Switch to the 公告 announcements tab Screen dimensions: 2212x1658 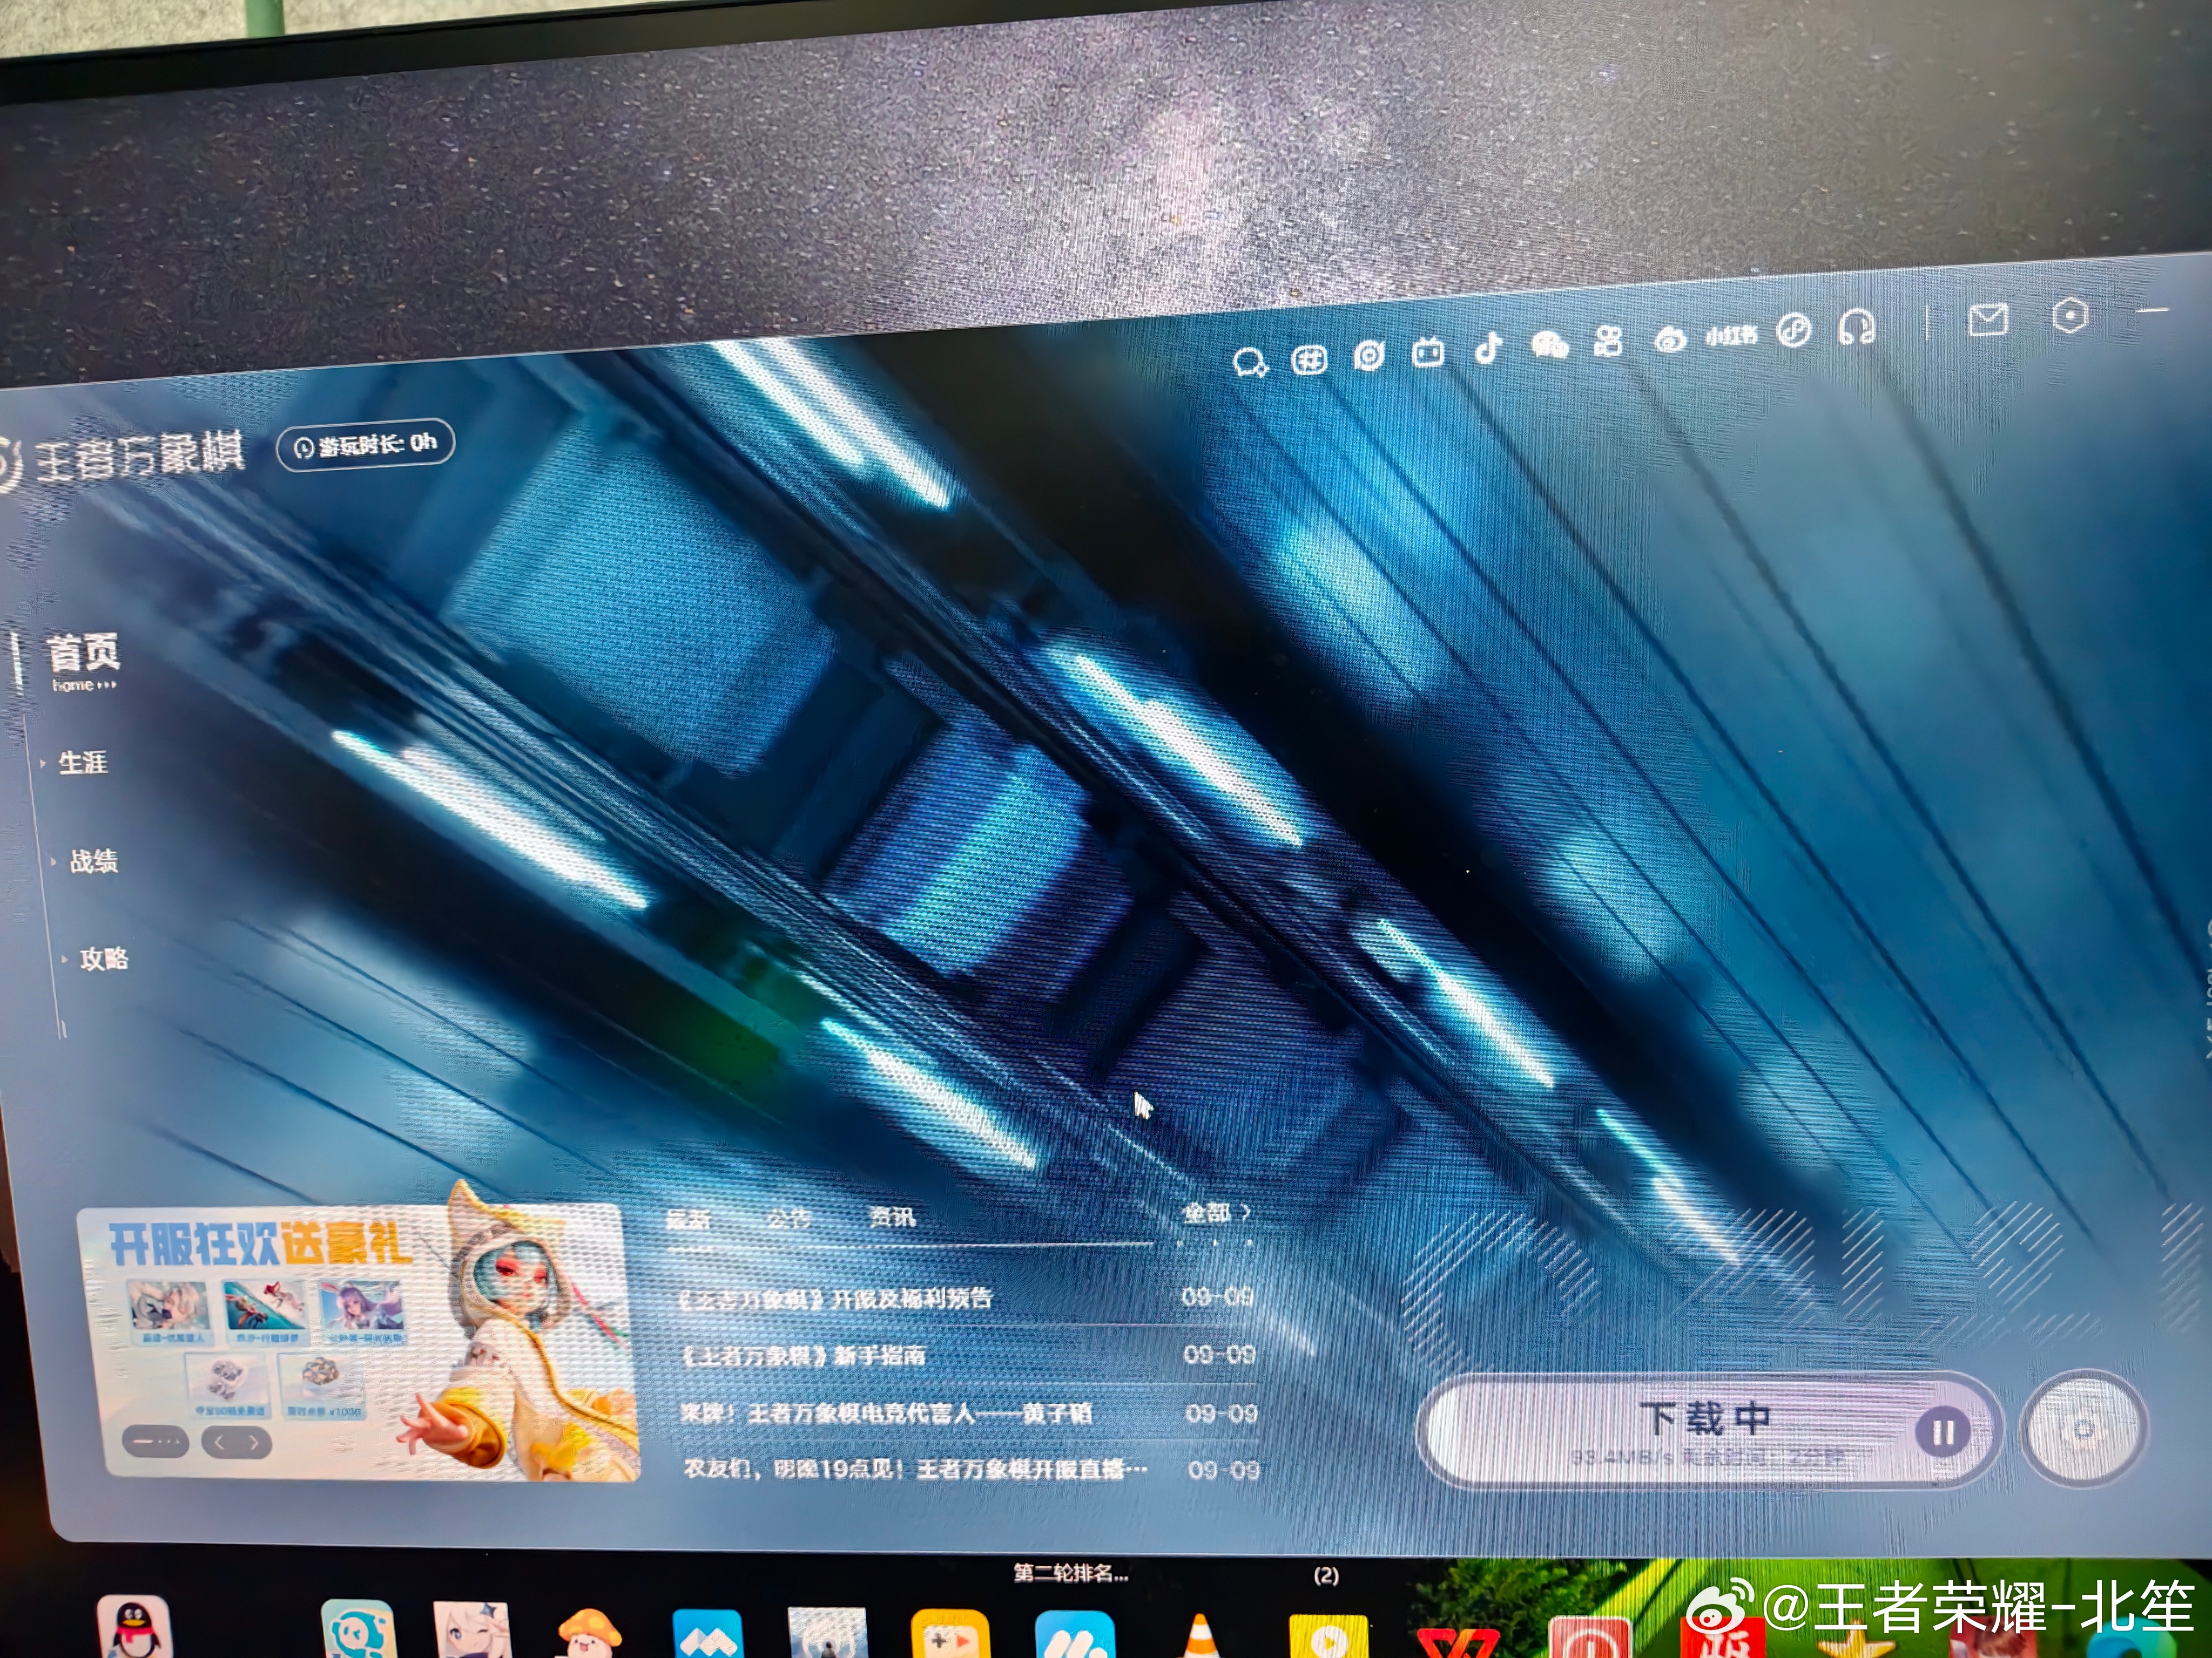pyautogui.click(x=790, y=1218)
